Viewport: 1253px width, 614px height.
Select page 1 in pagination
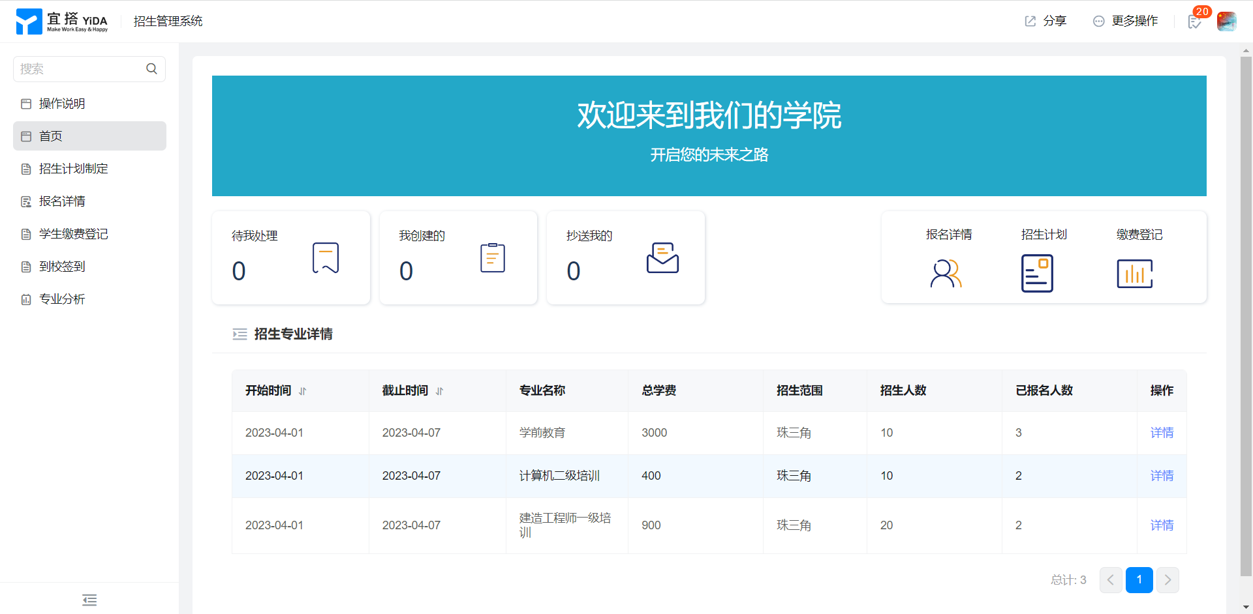point(1139,580)
